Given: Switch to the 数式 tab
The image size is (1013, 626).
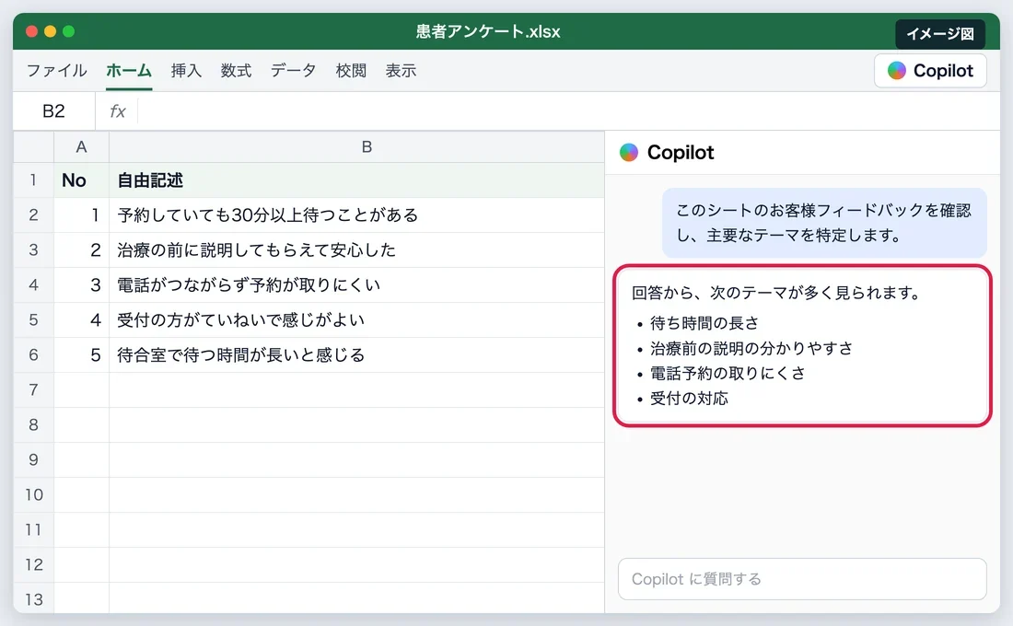Looking at the screenshot, I should tap(236, 70).
